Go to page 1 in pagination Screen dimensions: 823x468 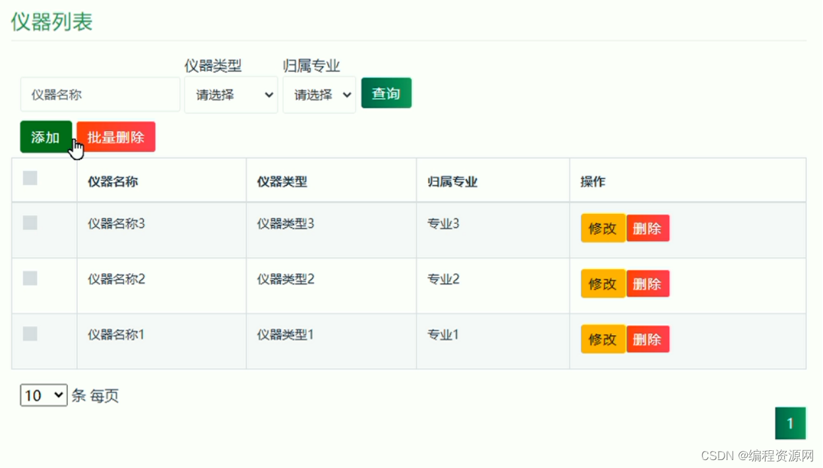791,423
